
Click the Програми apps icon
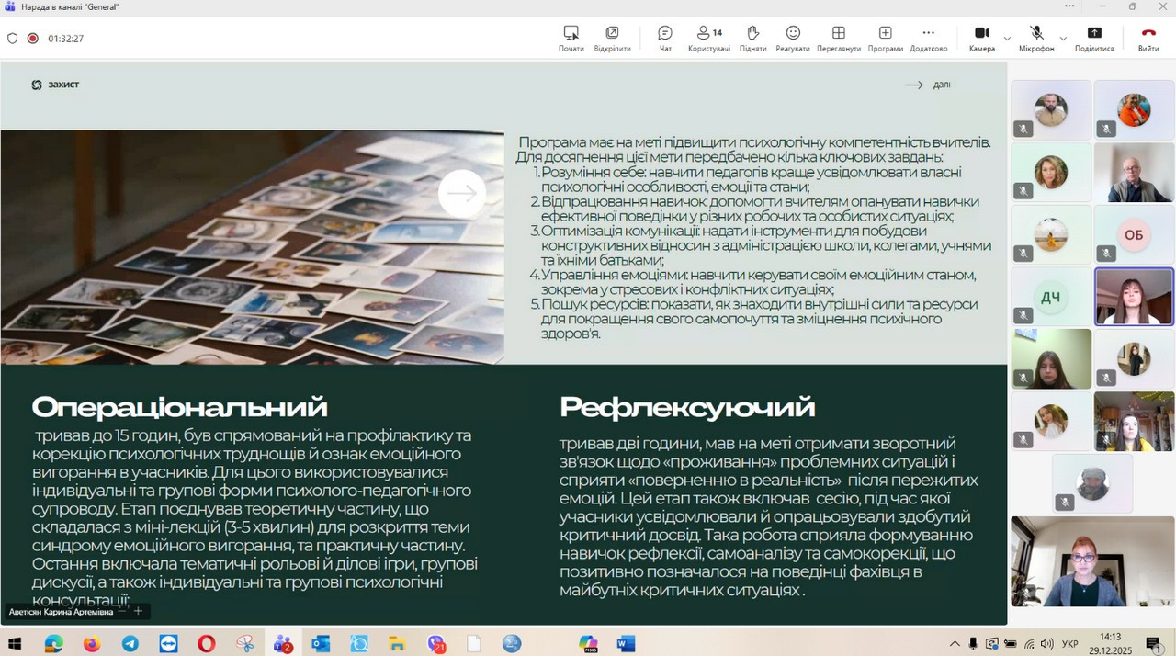885,38
